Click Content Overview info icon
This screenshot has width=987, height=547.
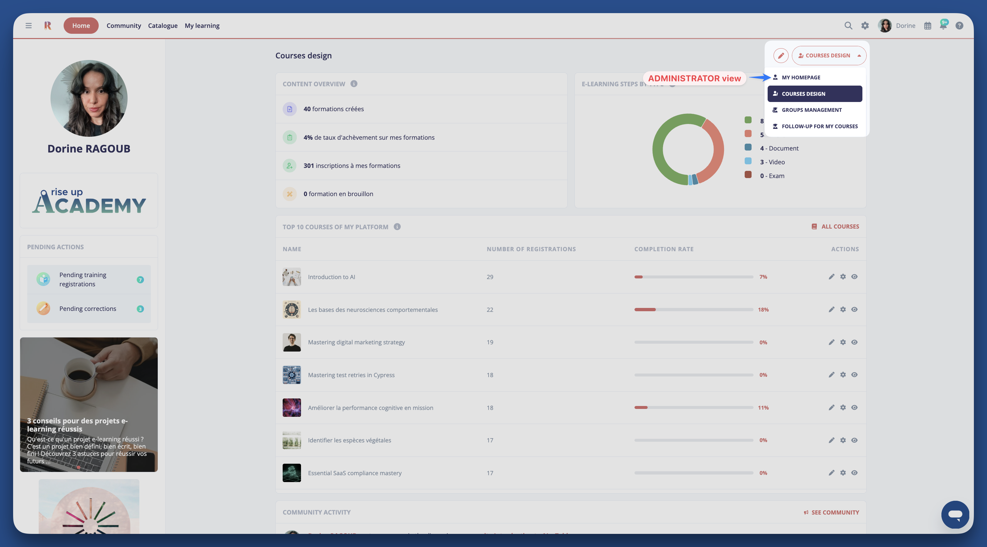pyautogui.click(x=354, y=84)
